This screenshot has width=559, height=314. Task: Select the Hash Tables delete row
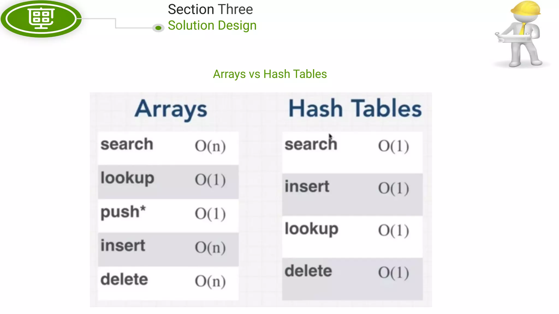tap(352, 279)
